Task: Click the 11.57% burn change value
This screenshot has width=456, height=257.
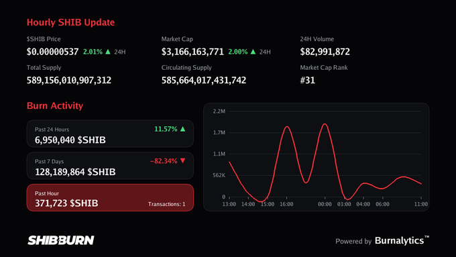Action: click(x=166, y=129)
